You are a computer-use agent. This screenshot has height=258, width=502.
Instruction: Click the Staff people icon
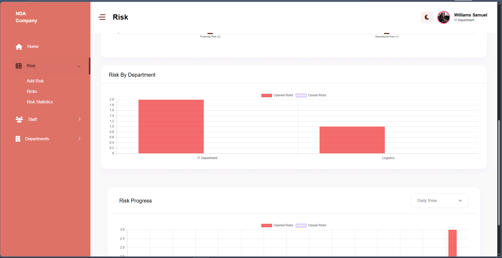[19, 119]
